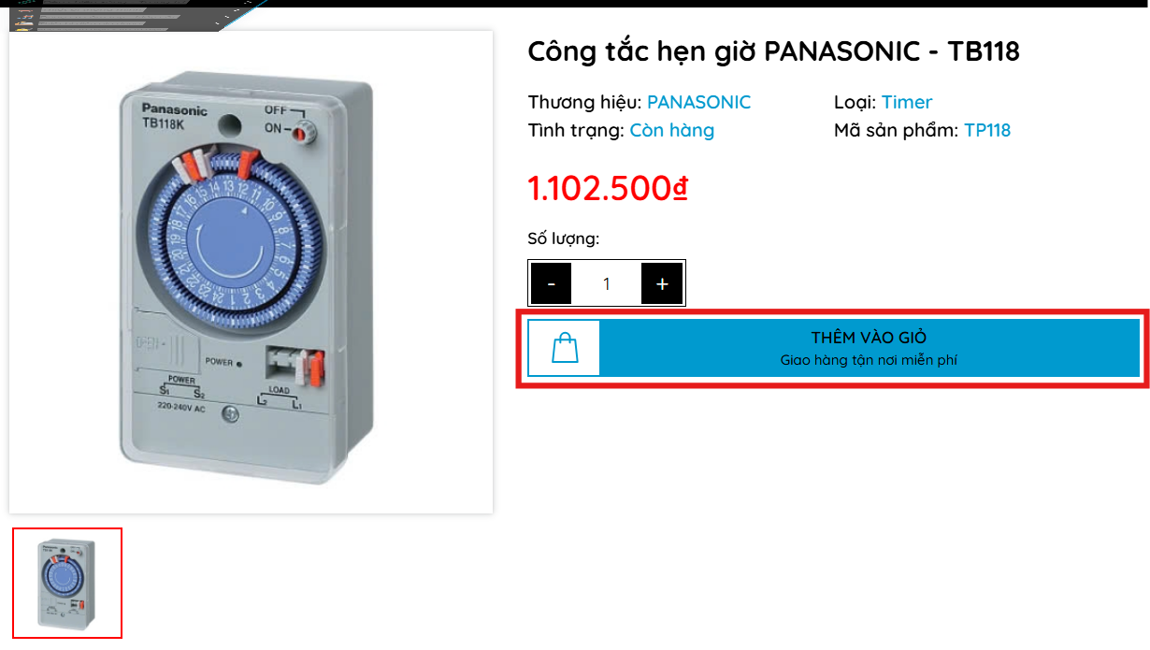Select the small product thumbnail
The image size is (1150, 650).
click(66, 583)
